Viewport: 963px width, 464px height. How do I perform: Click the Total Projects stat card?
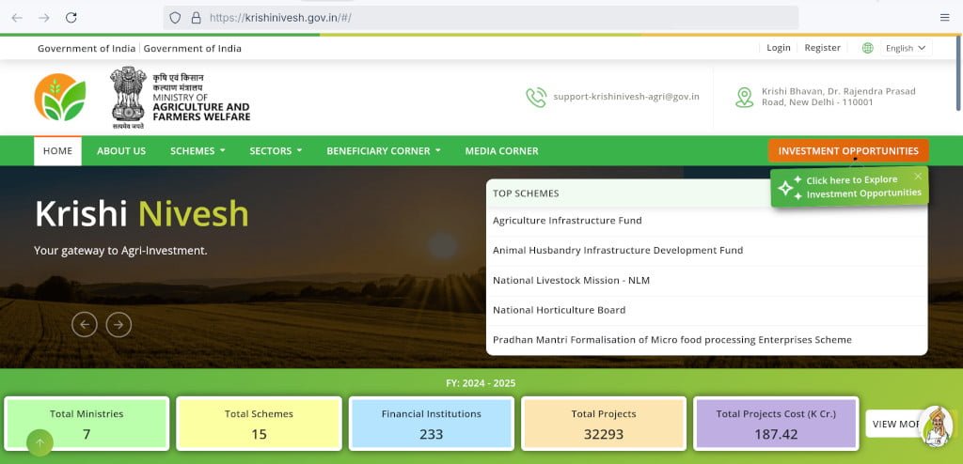604,425
